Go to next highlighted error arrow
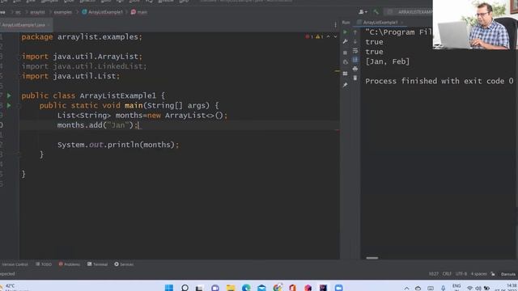518x291 pixels. (335, 36)
